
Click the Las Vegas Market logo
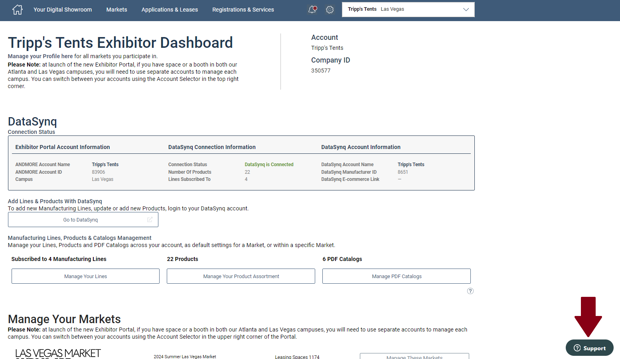click(58, 354)
